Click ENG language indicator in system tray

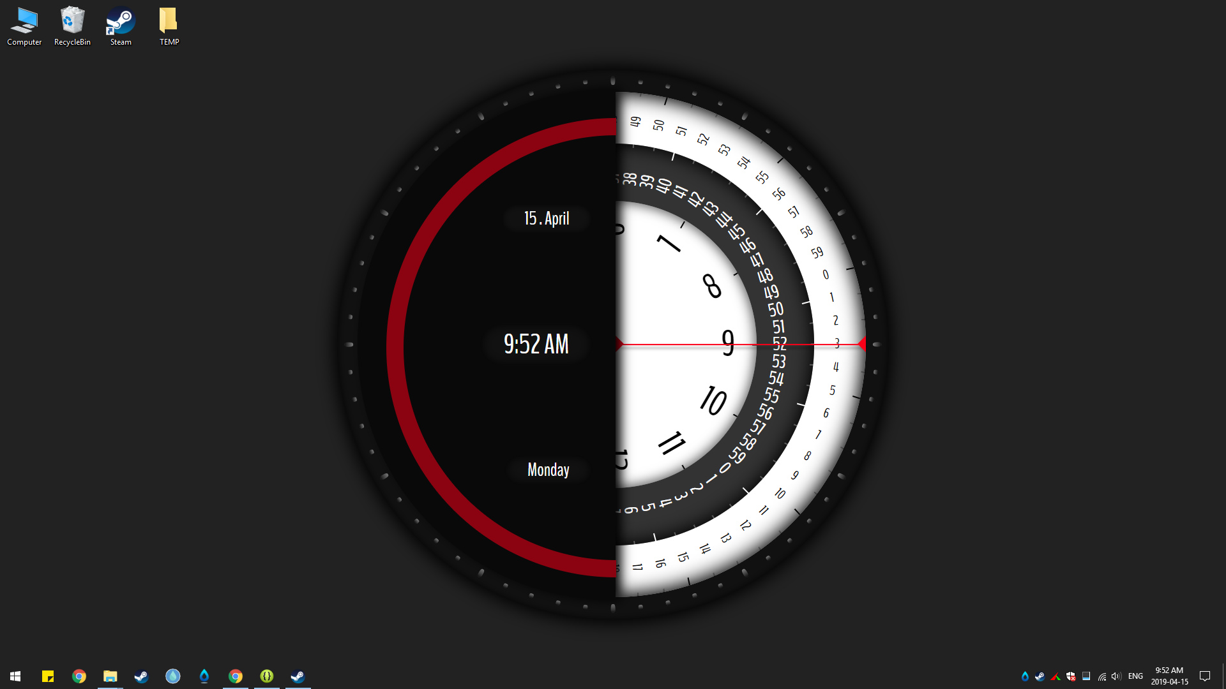tap(1136, 676)
